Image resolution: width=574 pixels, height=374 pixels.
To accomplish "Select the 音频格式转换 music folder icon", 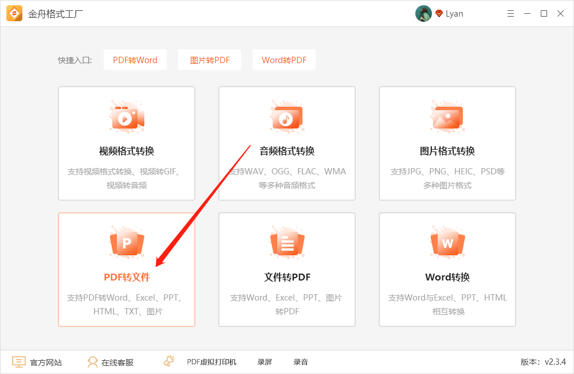I will pyautogui.click(x=286, y=116).
